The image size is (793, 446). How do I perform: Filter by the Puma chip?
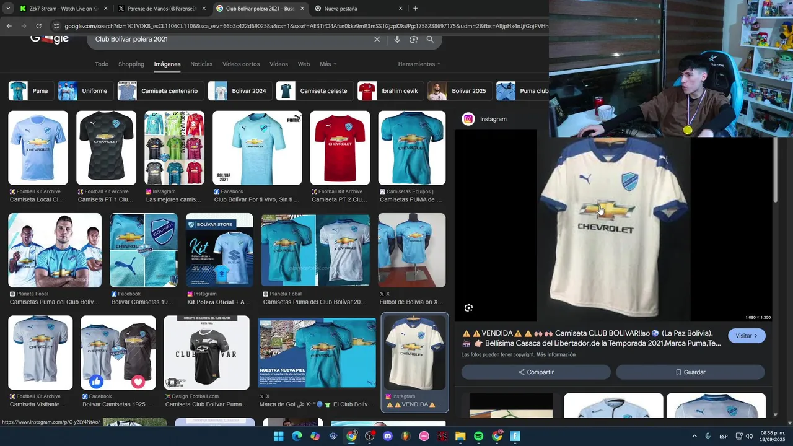click(x=30, y=91)
